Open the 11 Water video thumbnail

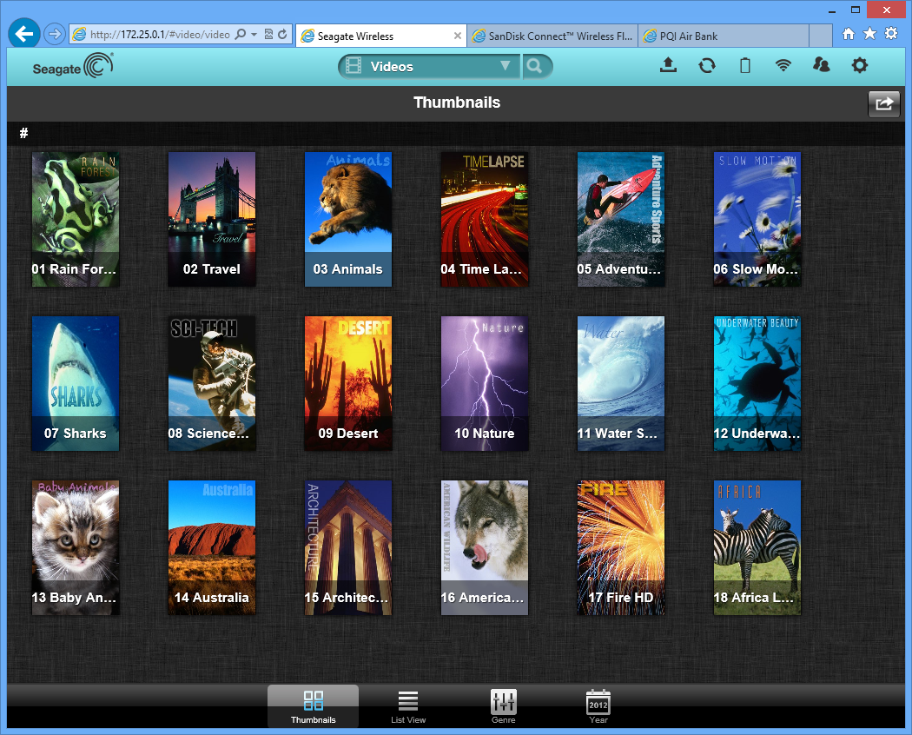(x=621, y=383)
